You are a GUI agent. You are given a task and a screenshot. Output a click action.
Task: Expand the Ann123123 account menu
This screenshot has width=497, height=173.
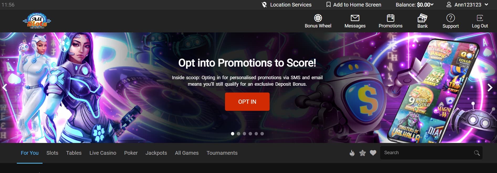click(467, 5)
